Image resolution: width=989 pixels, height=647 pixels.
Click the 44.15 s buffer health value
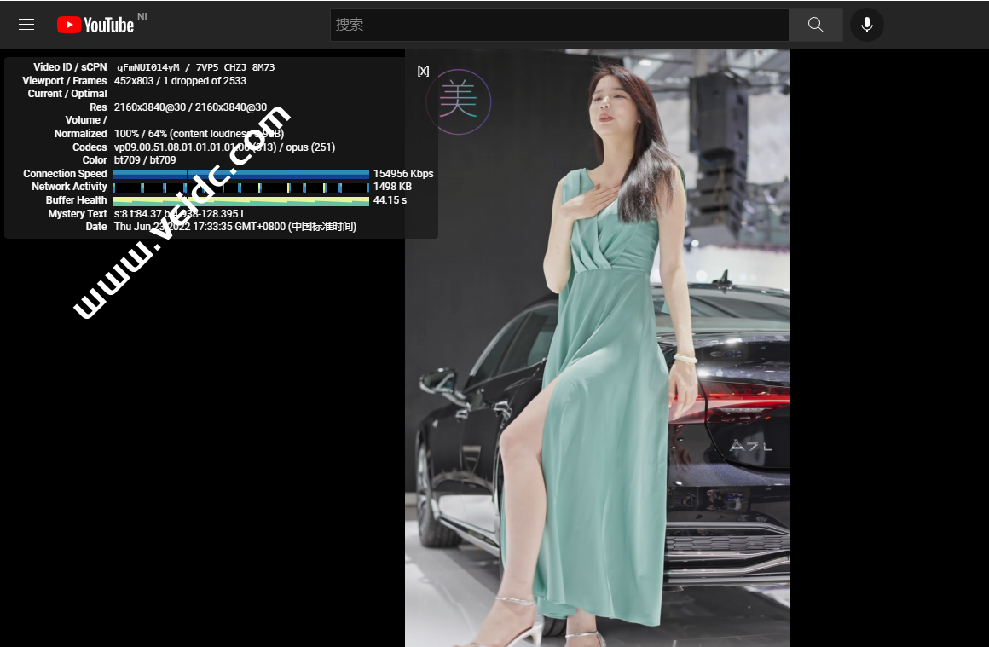click(x=390, y=200)
